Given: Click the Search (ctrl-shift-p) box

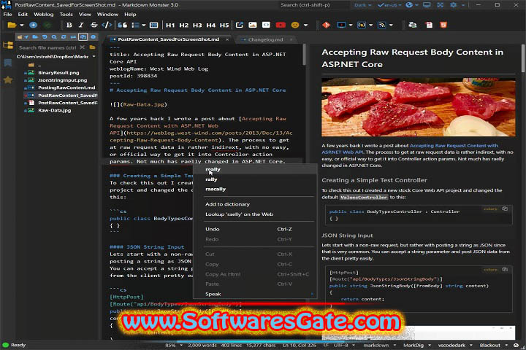Looking at the screenshot, I should tap(315, 5).
